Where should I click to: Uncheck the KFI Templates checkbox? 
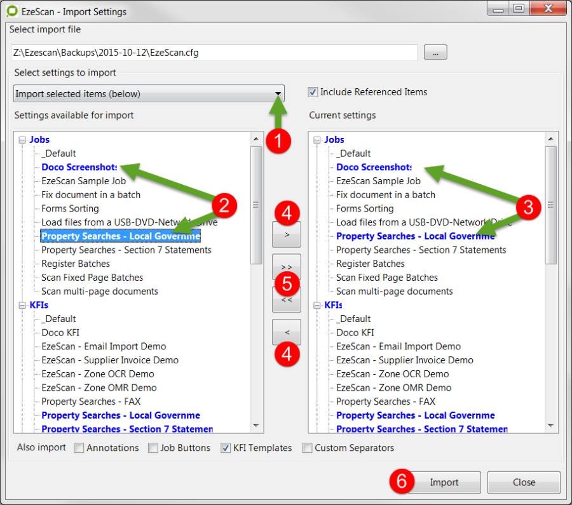click(x=226, y=448)
